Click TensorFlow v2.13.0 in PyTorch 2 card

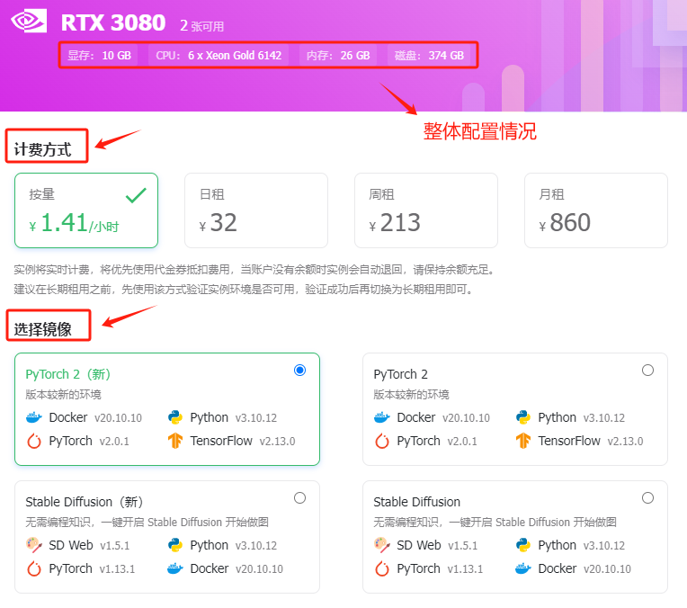pyautogui.click(x=579, y=441)
